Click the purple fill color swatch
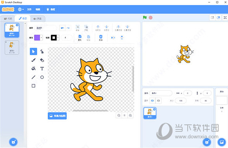This screenshot has width=228, height=148. 37,38
